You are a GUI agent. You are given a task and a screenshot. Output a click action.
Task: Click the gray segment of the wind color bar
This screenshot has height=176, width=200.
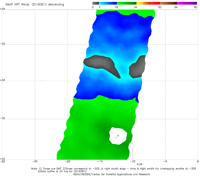(96, 3)
